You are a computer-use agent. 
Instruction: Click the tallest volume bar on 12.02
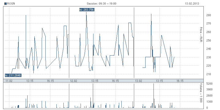(93, 96)
